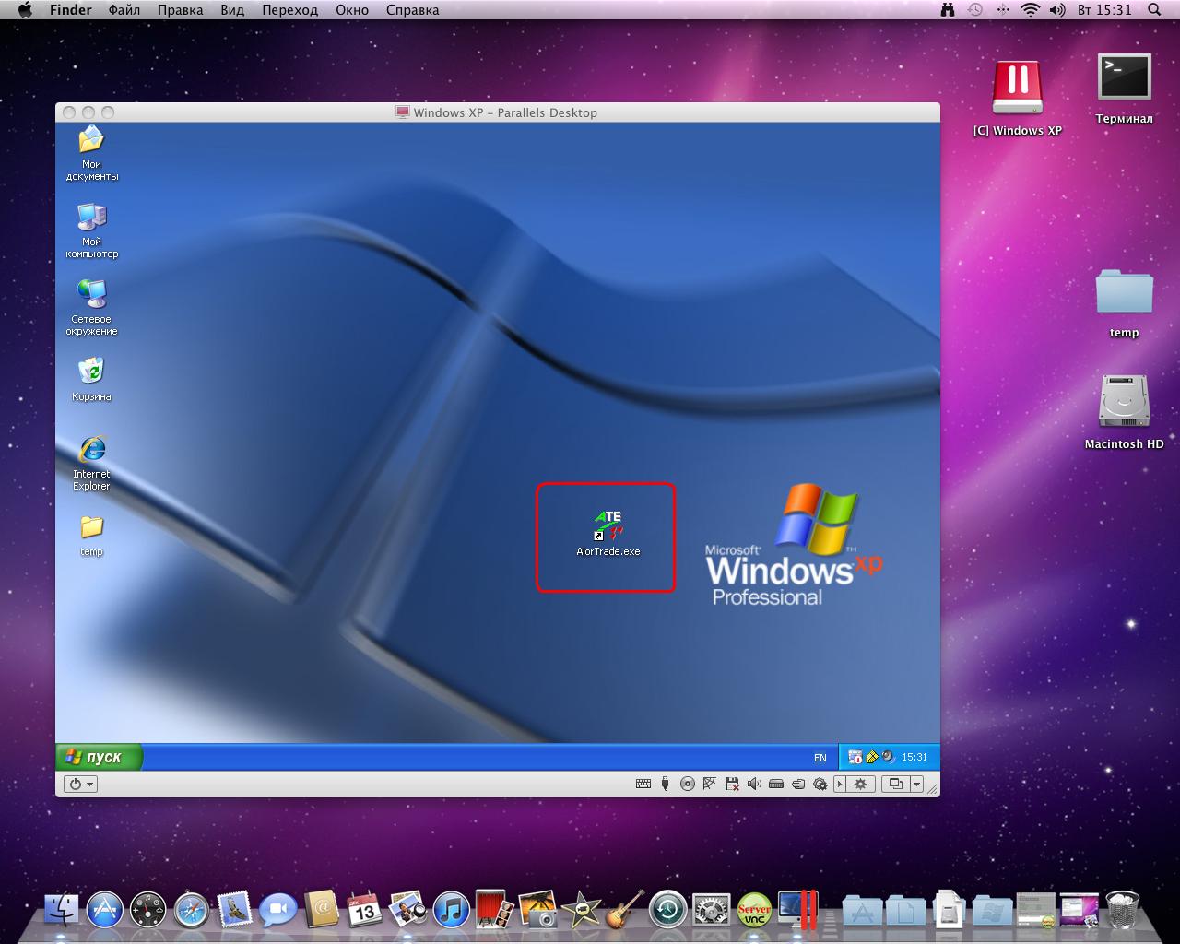1180x944 pixels.
Task: Open the Переход menu
Action: (x=289, y=10)
